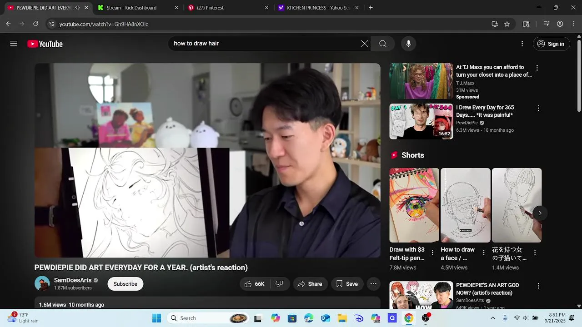View site information icon in address bar
The image size is (582, 327).
coord(52,24)
